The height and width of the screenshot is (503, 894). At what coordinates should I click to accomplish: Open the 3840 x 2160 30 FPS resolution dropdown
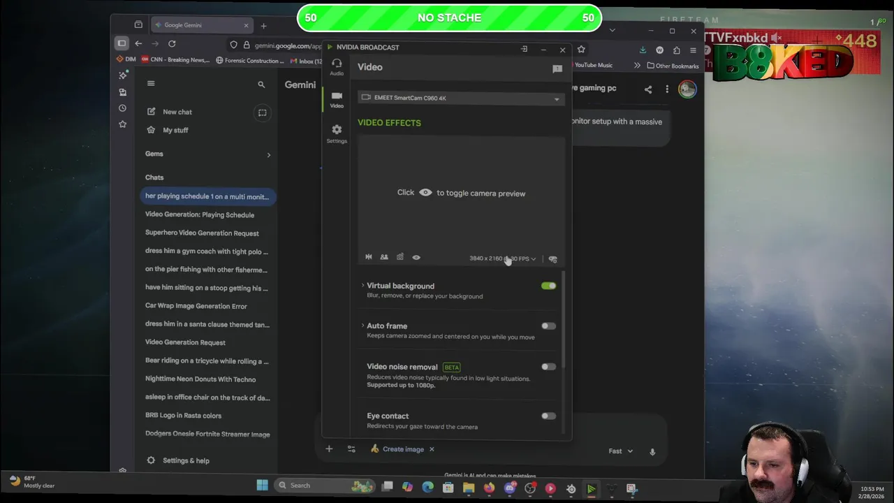pos(503,258)
